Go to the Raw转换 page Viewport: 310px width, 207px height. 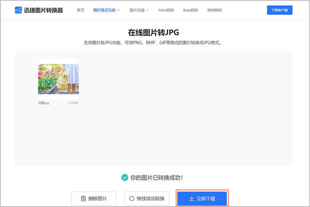click(191, 10)
